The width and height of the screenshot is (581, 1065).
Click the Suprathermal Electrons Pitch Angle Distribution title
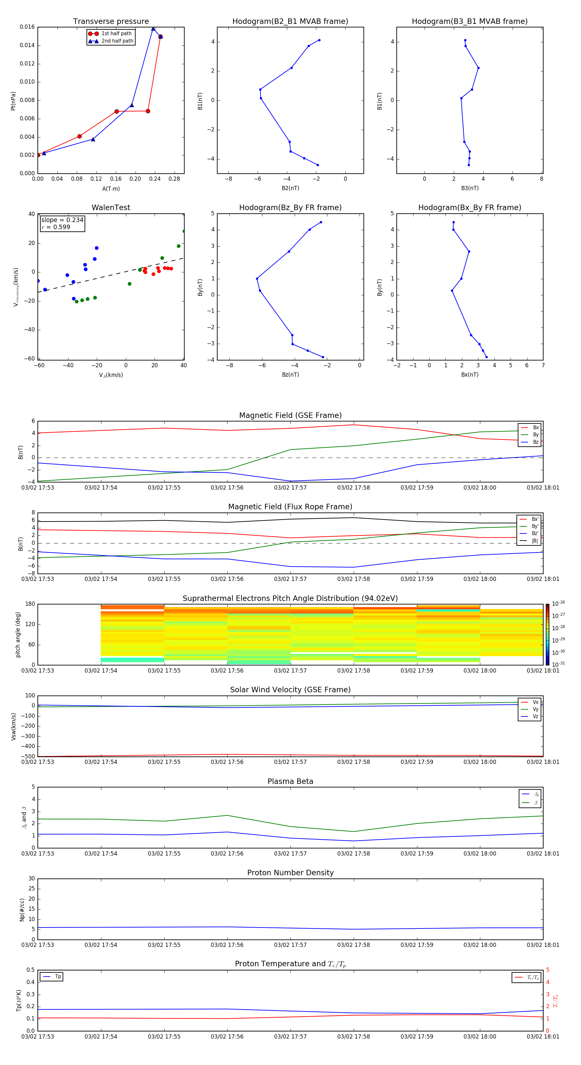(290, 599)
